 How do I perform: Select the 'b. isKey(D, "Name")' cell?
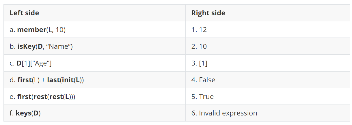coord(41,46)
